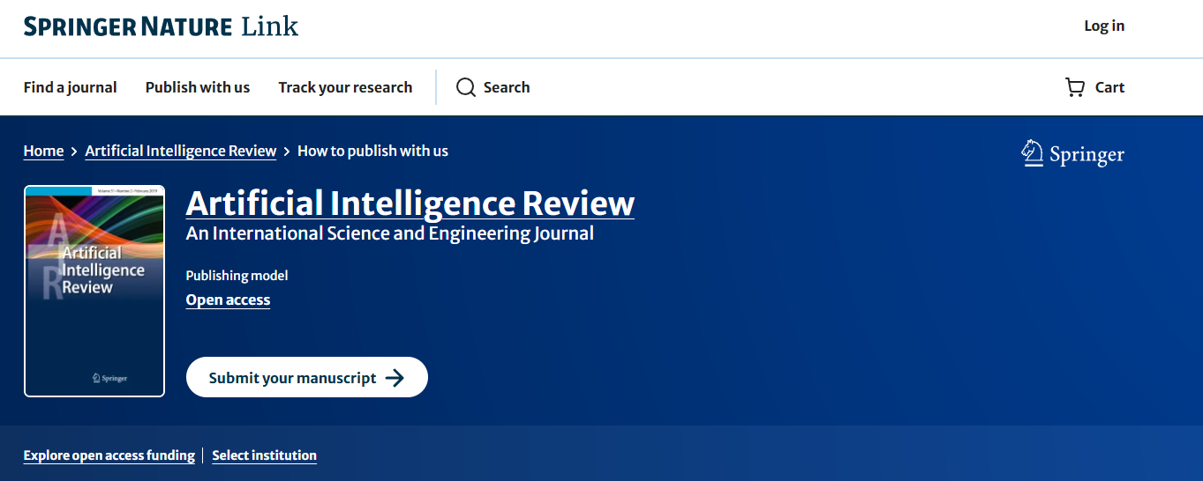Viewport: 1203px width, 481px height.
Task: Open the shopping cart icon
Action: click(x=1075, y=87)
